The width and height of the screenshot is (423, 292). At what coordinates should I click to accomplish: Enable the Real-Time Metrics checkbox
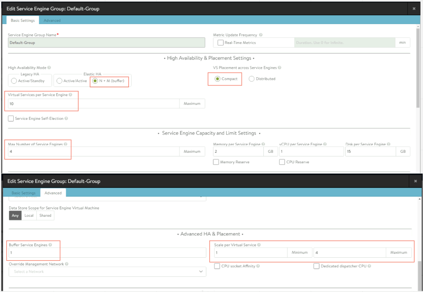[x=221, y=43]
